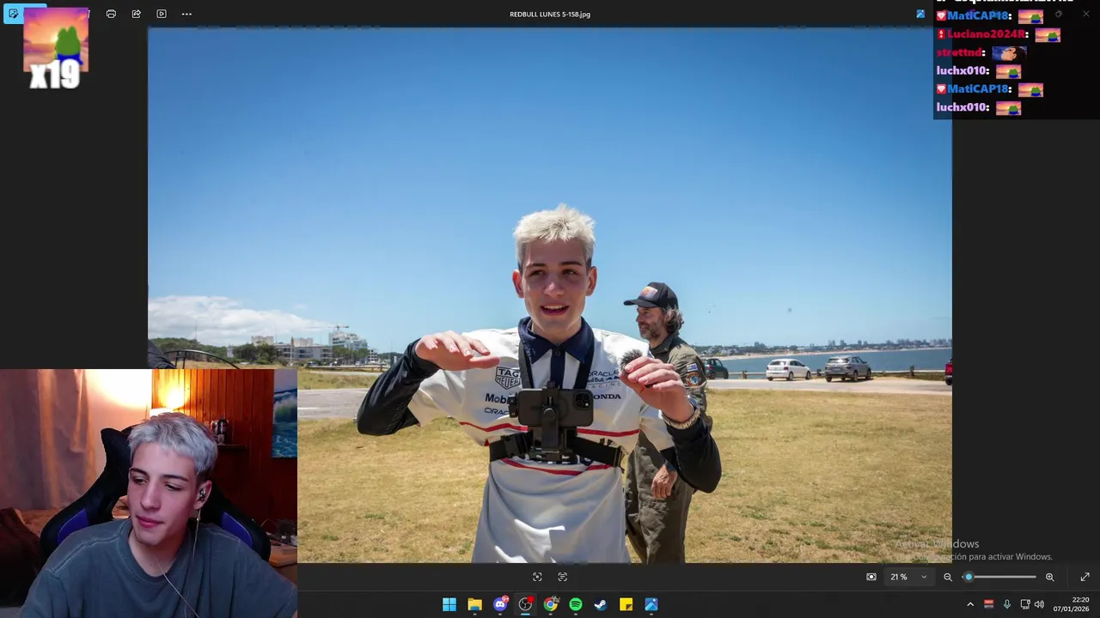Click the visual search icon below the photo
The image size is (1100, 618).
(537, 577)
